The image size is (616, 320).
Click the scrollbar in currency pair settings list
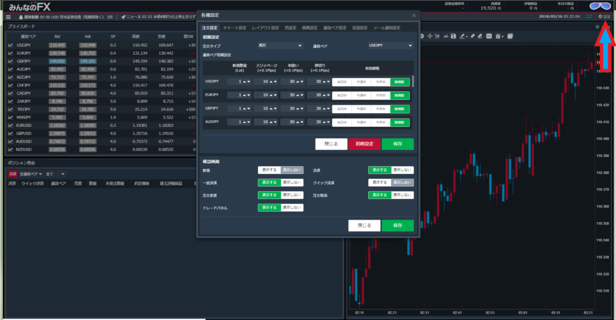(x=413, y=82)
